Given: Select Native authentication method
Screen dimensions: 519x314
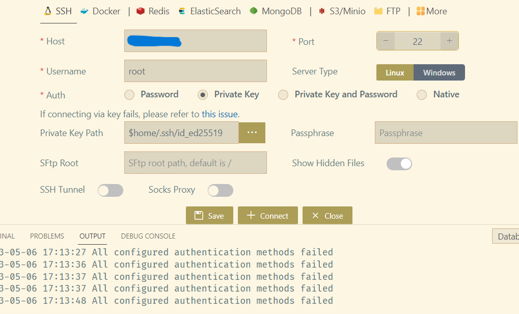Looking at the screenshot, I should click(x=422, y=95).
